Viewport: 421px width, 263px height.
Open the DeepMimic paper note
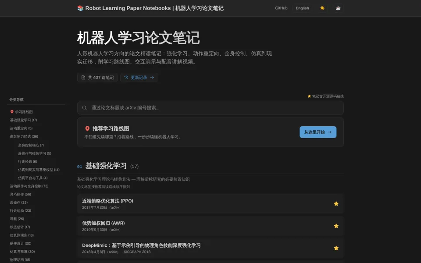210,248
